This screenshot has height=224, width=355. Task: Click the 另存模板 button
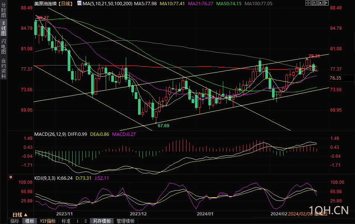coord(102,221)
